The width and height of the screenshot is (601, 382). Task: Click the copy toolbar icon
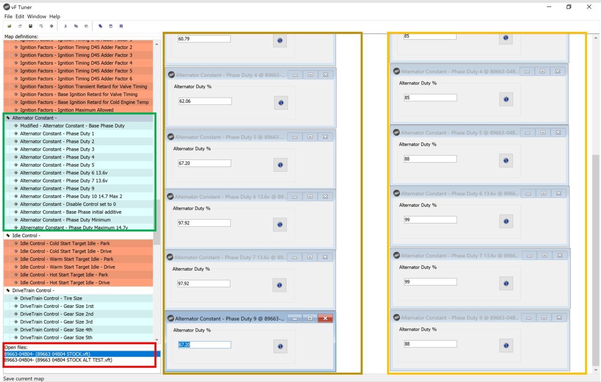coord(76,26)
